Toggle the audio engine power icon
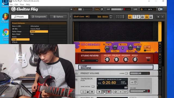Image resolution: width=174 pixels, height=98 pixels. (142, 9)
